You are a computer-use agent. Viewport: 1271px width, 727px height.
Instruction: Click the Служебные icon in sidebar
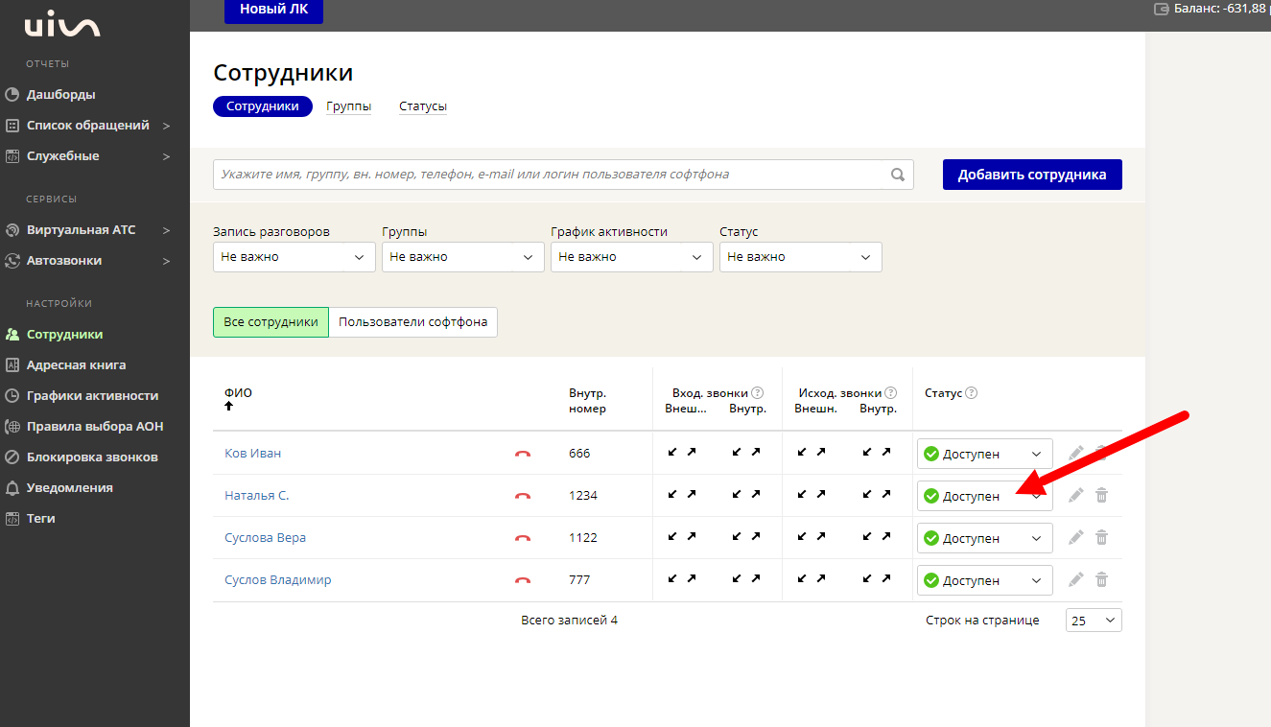12,156
